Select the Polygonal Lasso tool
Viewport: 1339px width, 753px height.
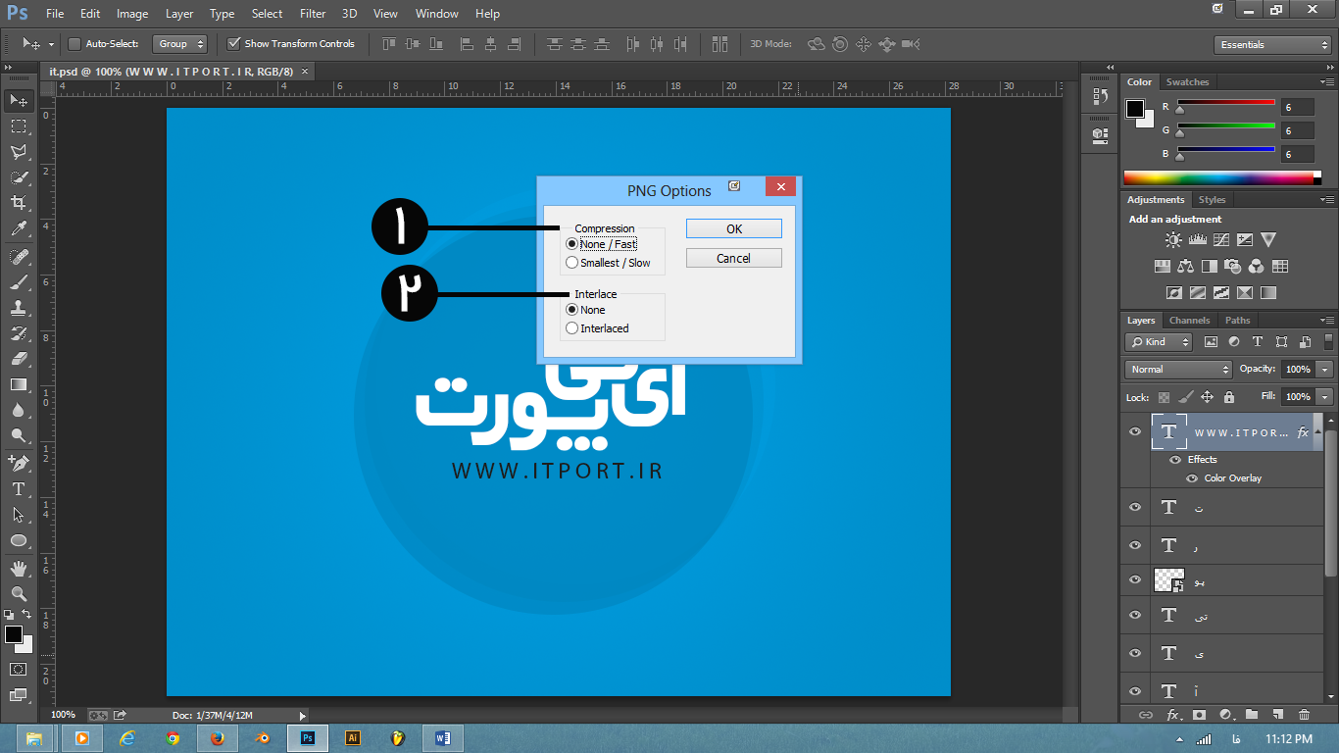click(19, 152)
